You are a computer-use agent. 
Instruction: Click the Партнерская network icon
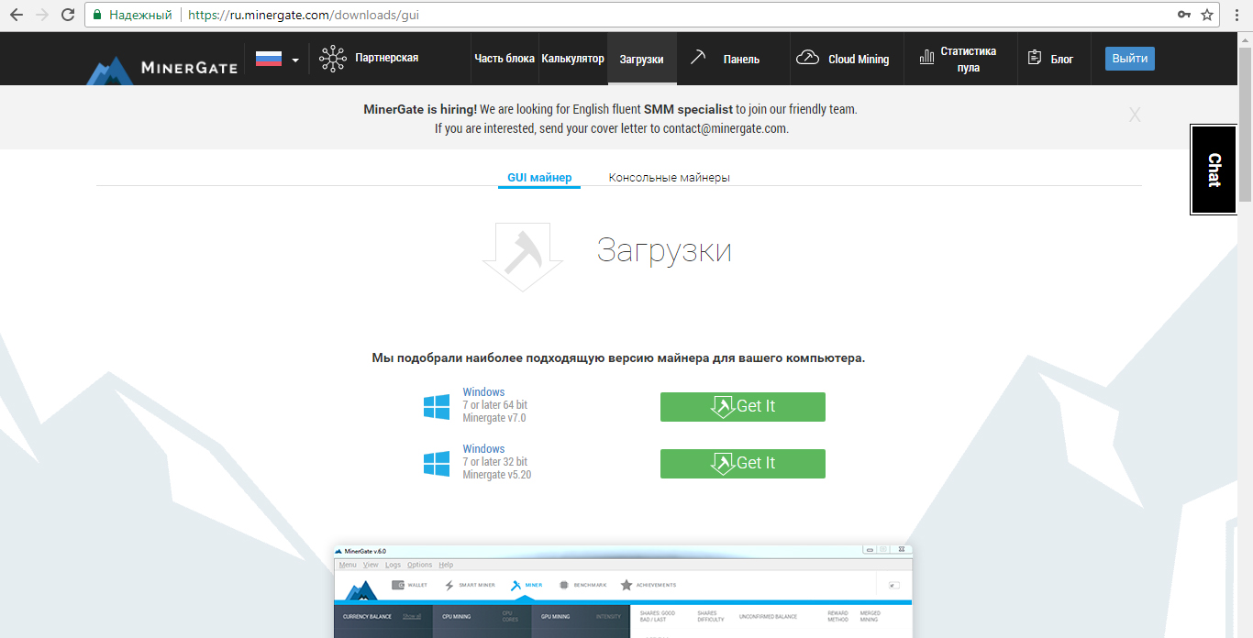coord(332,59)
